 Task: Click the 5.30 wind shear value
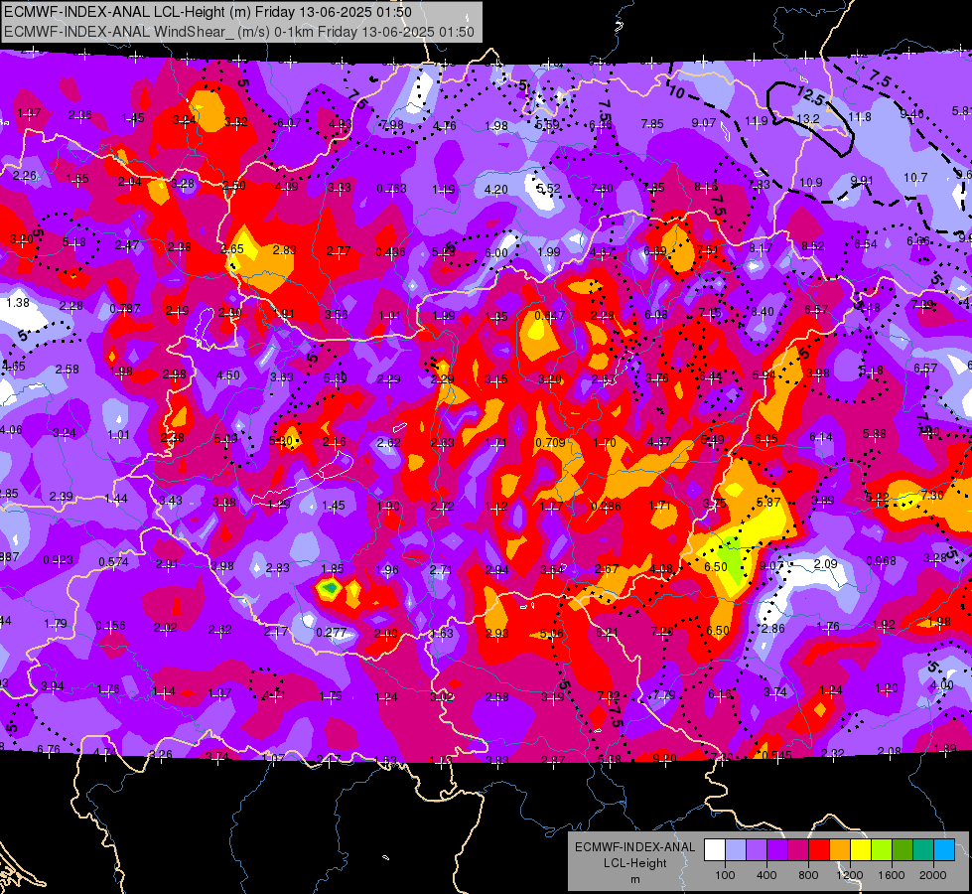pyautogui.click(x=281, y=440)
